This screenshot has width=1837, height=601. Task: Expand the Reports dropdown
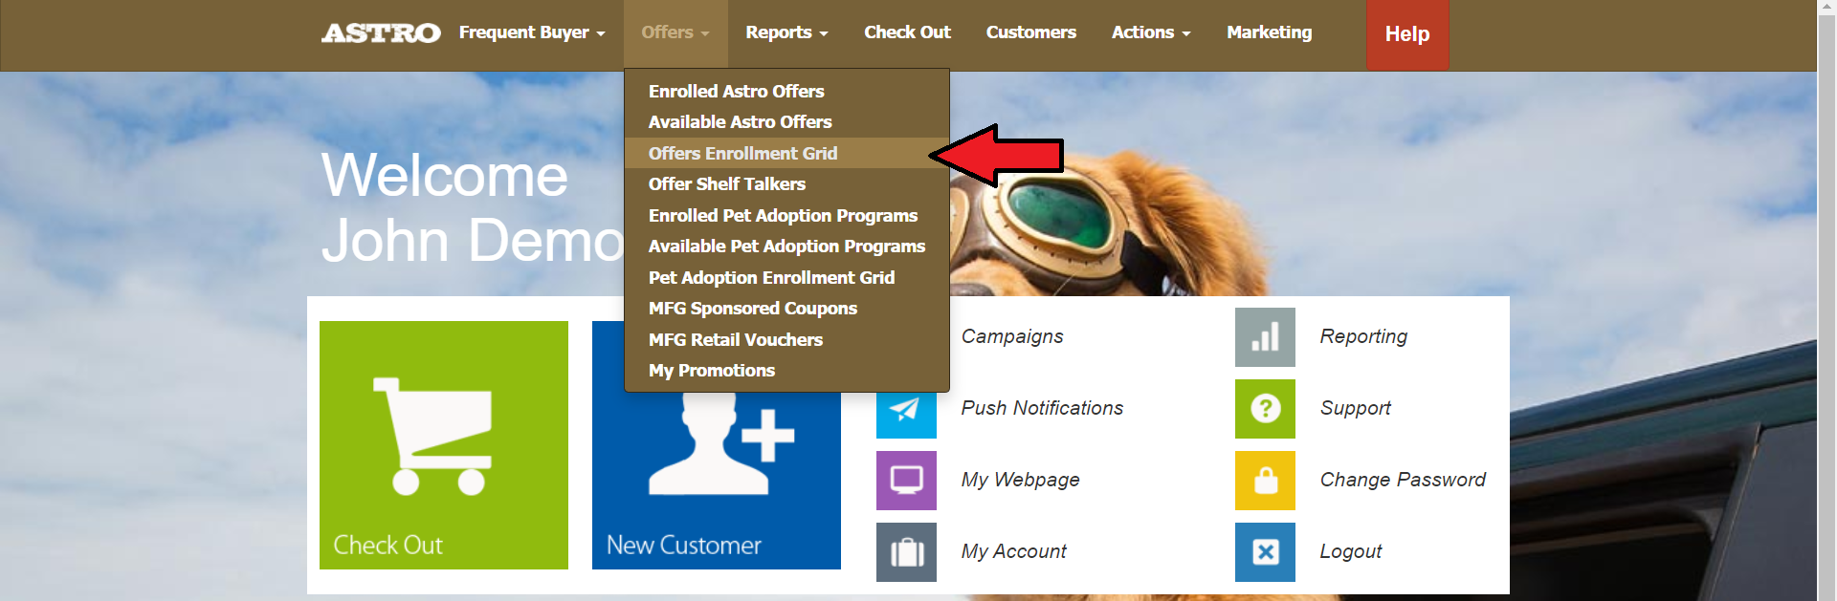point(786,32)
